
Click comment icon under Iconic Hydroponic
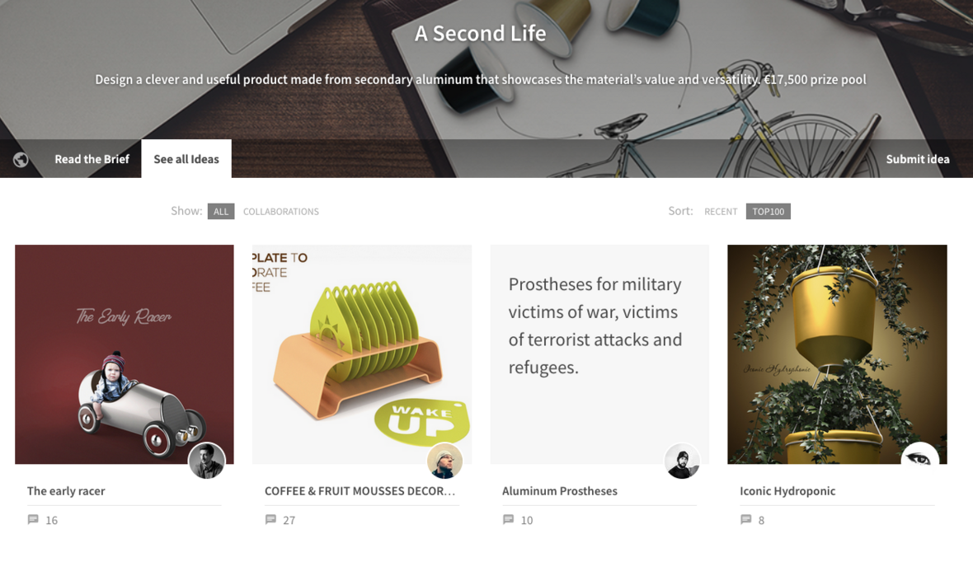click(746, 519)
